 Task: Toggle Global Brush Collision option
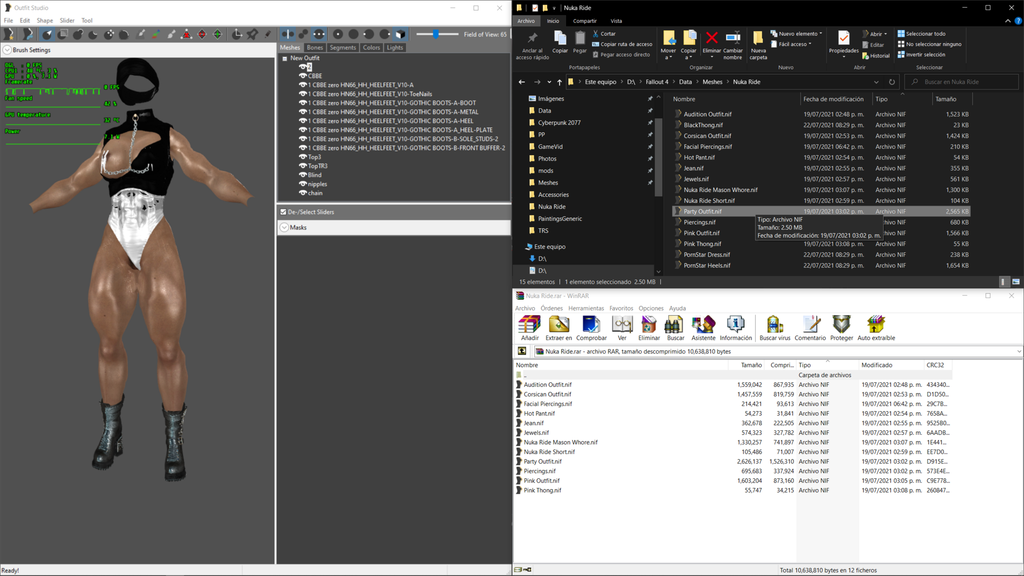tap(319, 34)
